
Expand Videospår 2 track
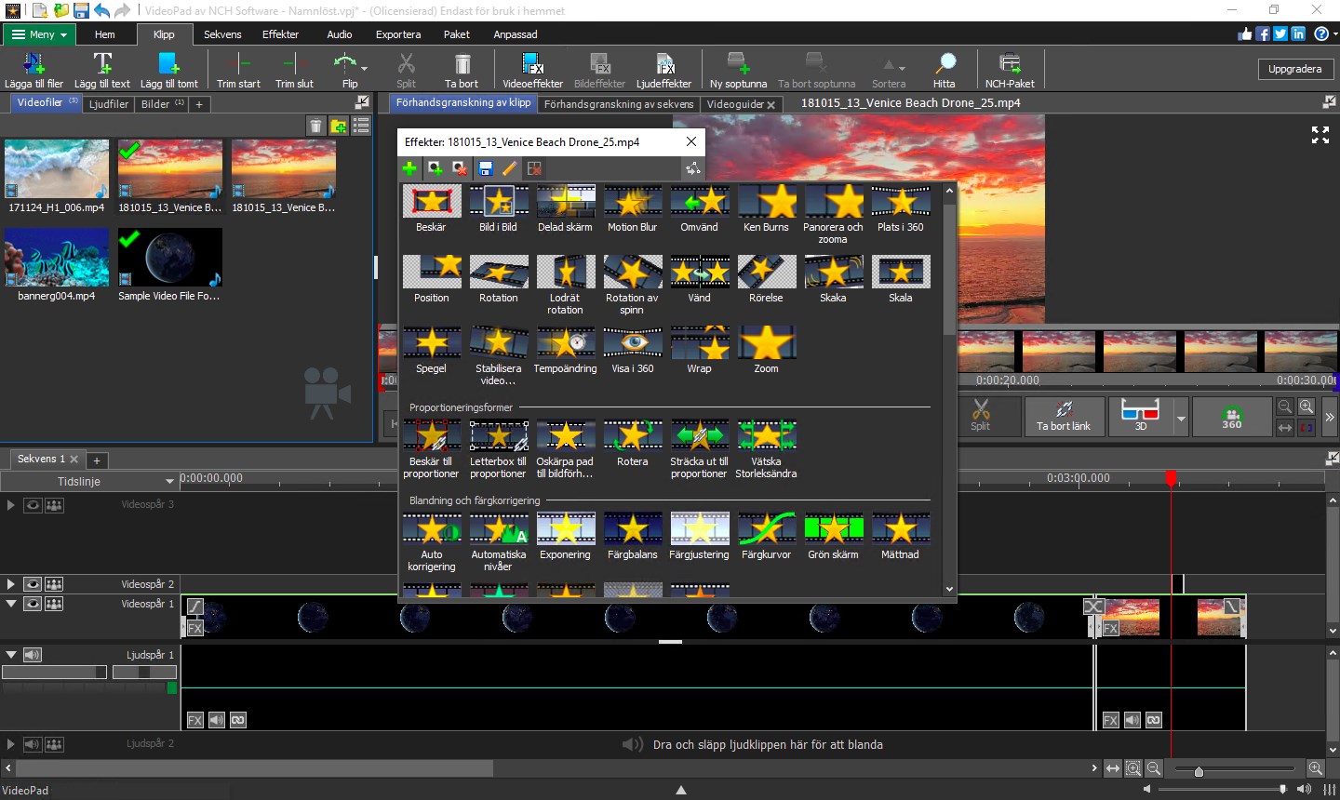pos(11,584)
